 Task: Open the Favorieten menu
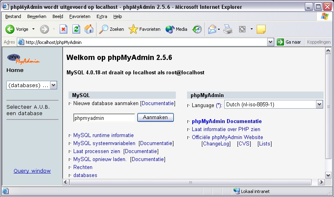80,16
